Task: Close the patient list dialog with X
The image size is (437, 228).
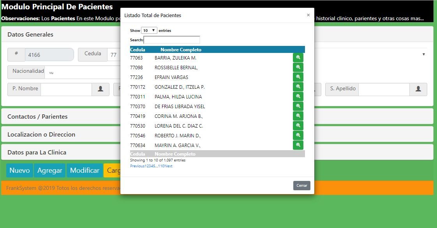Action: tap(308, 15)
